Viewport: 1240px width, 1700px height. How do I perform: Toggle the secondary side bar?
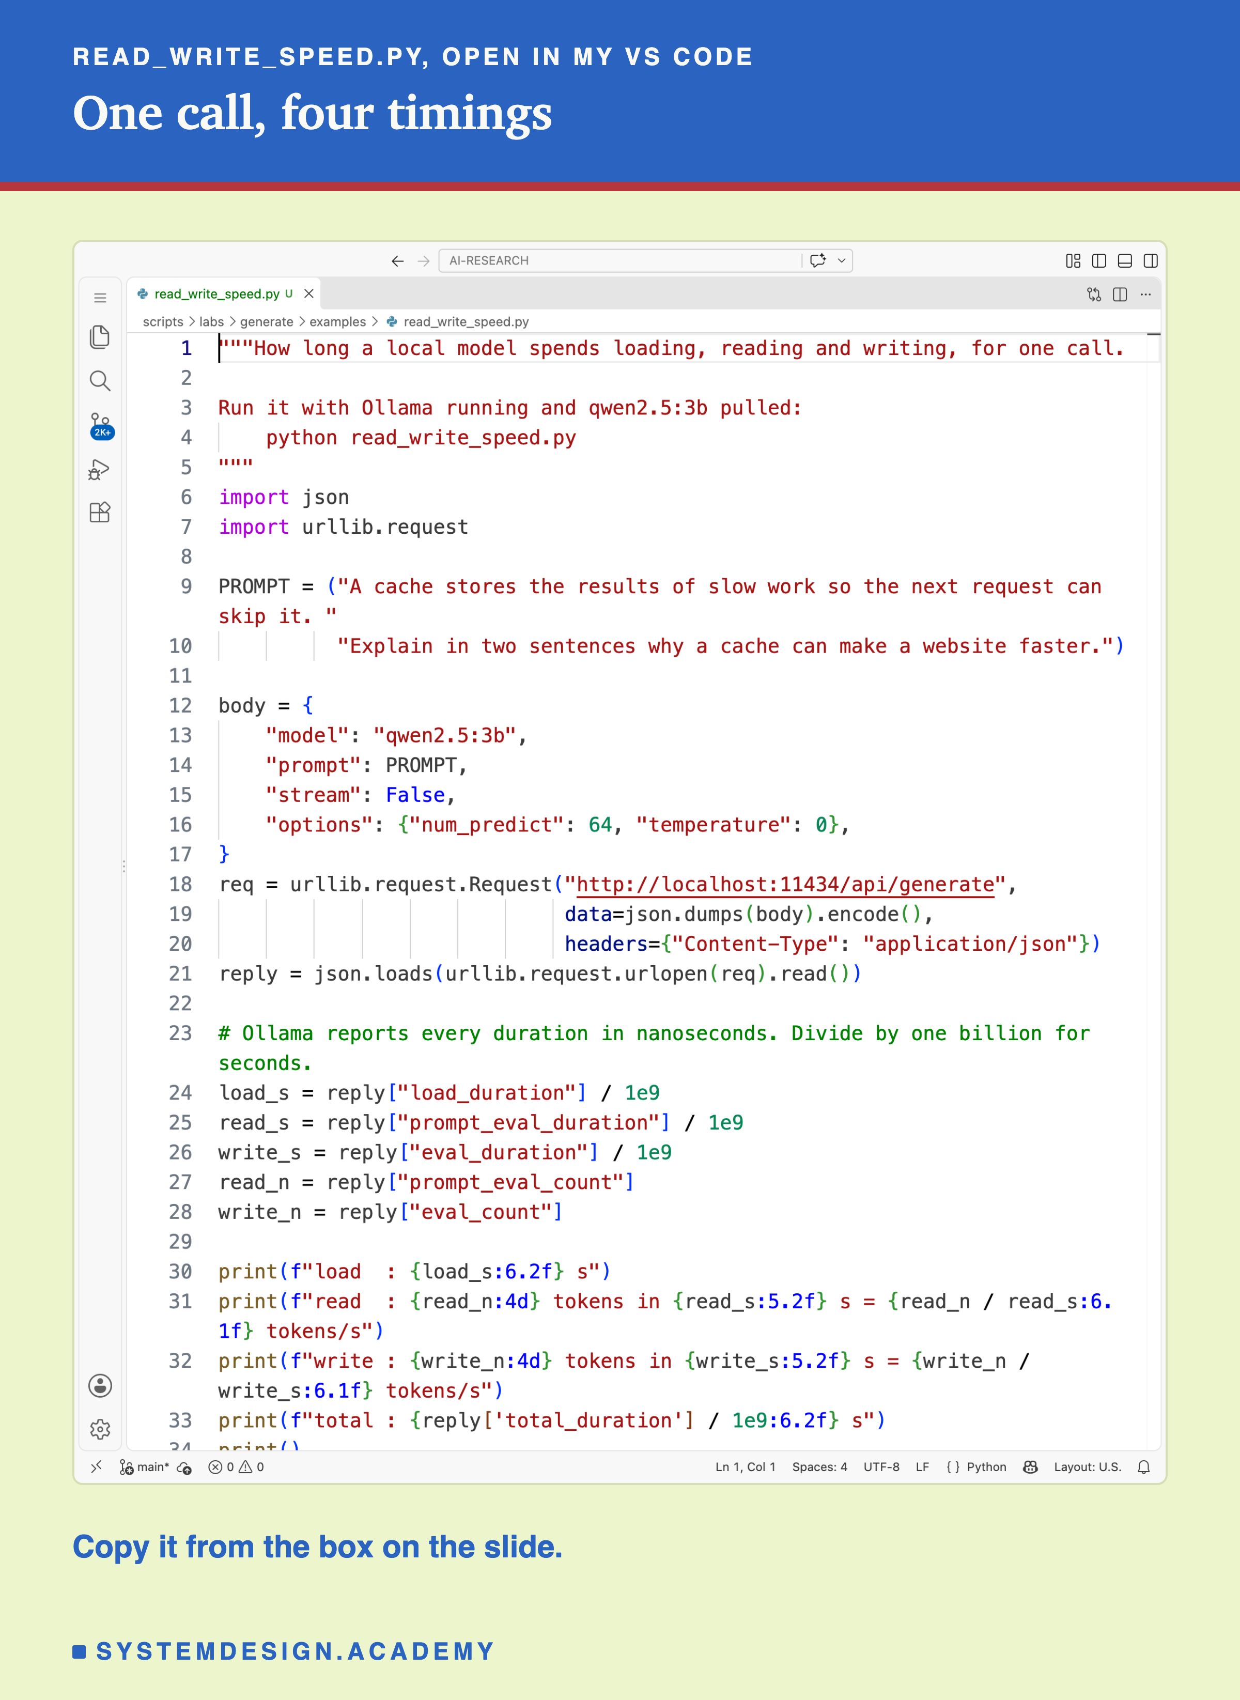1151,260
